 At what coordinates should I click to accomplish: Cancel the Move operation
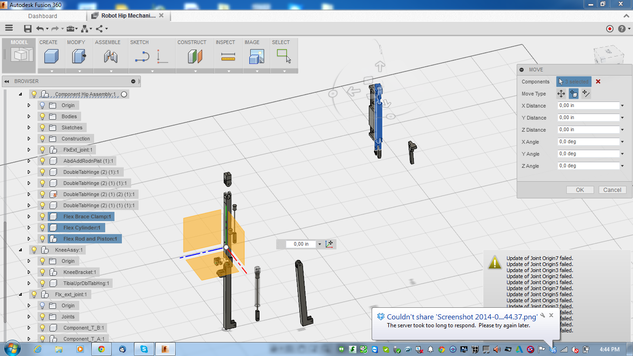click(612, 190)
